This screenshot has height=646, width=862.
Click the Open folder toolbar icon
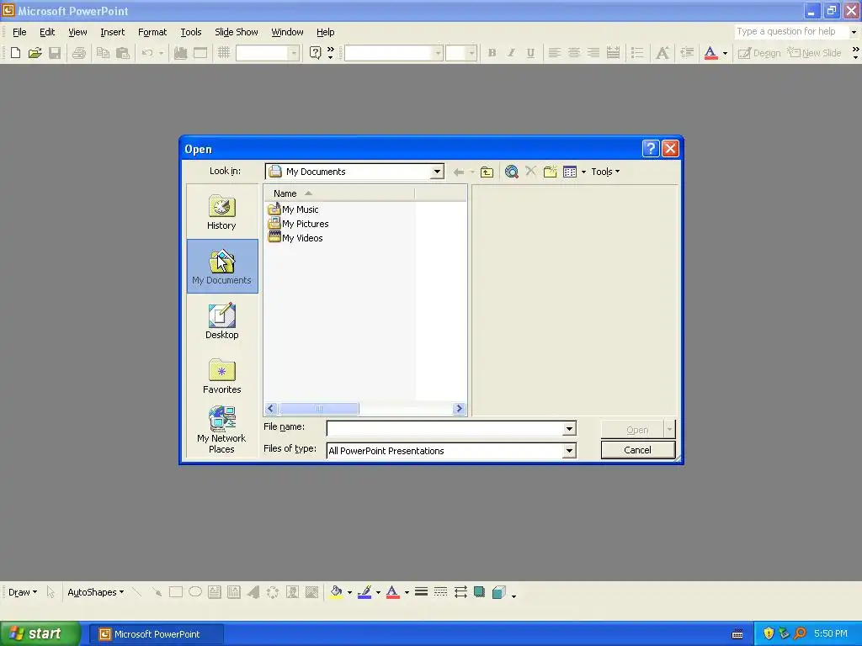[35, 53]
